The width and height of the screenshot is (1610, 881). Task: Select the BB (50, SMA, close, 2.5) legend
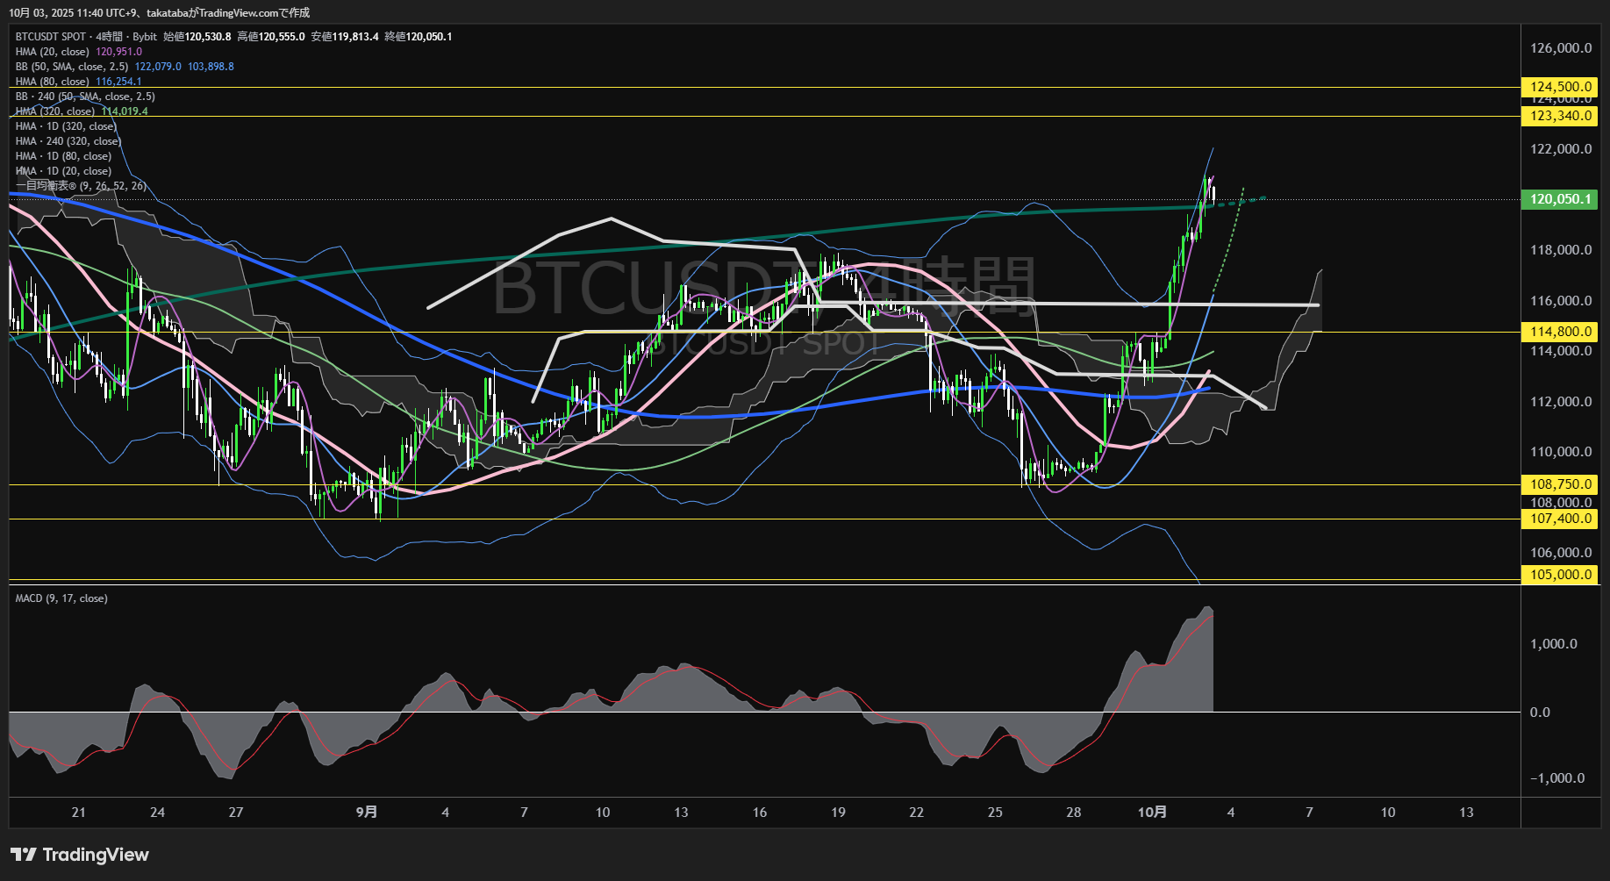click(x=72, y=67)
